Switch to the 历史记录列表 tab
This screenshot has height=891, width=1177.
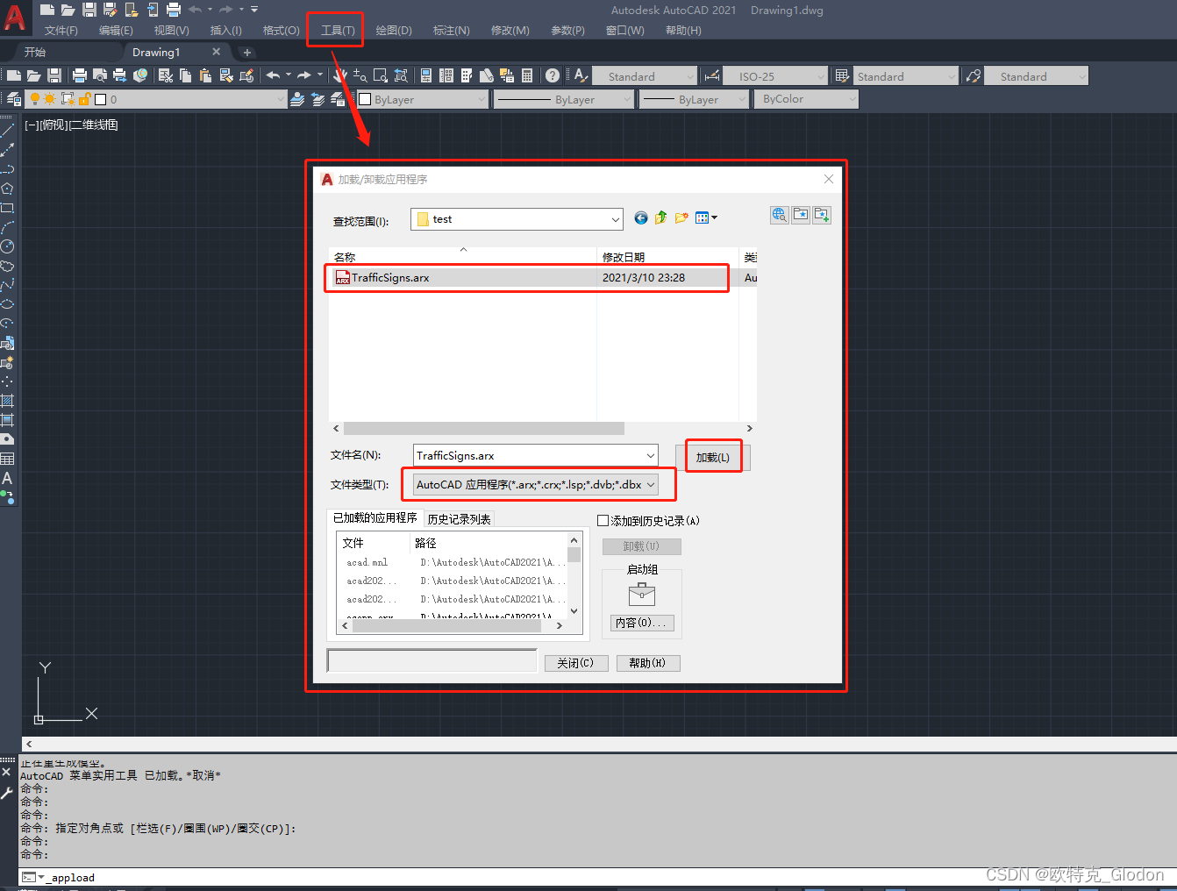[x=460, y=518]
